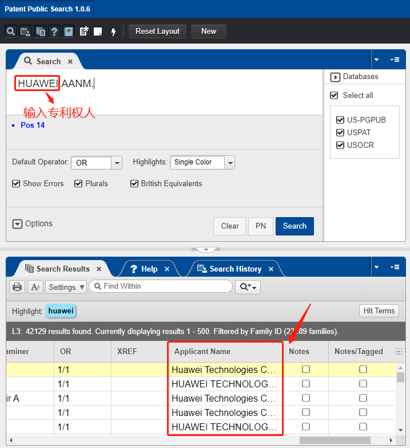Expand the Options section

pos(17,224)
